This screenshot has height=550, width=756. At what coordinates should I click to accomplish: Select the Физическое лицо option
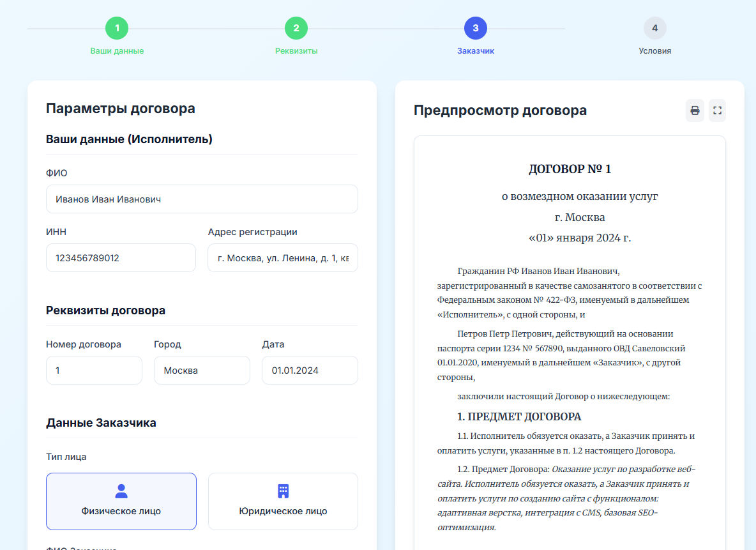[121, 501]
